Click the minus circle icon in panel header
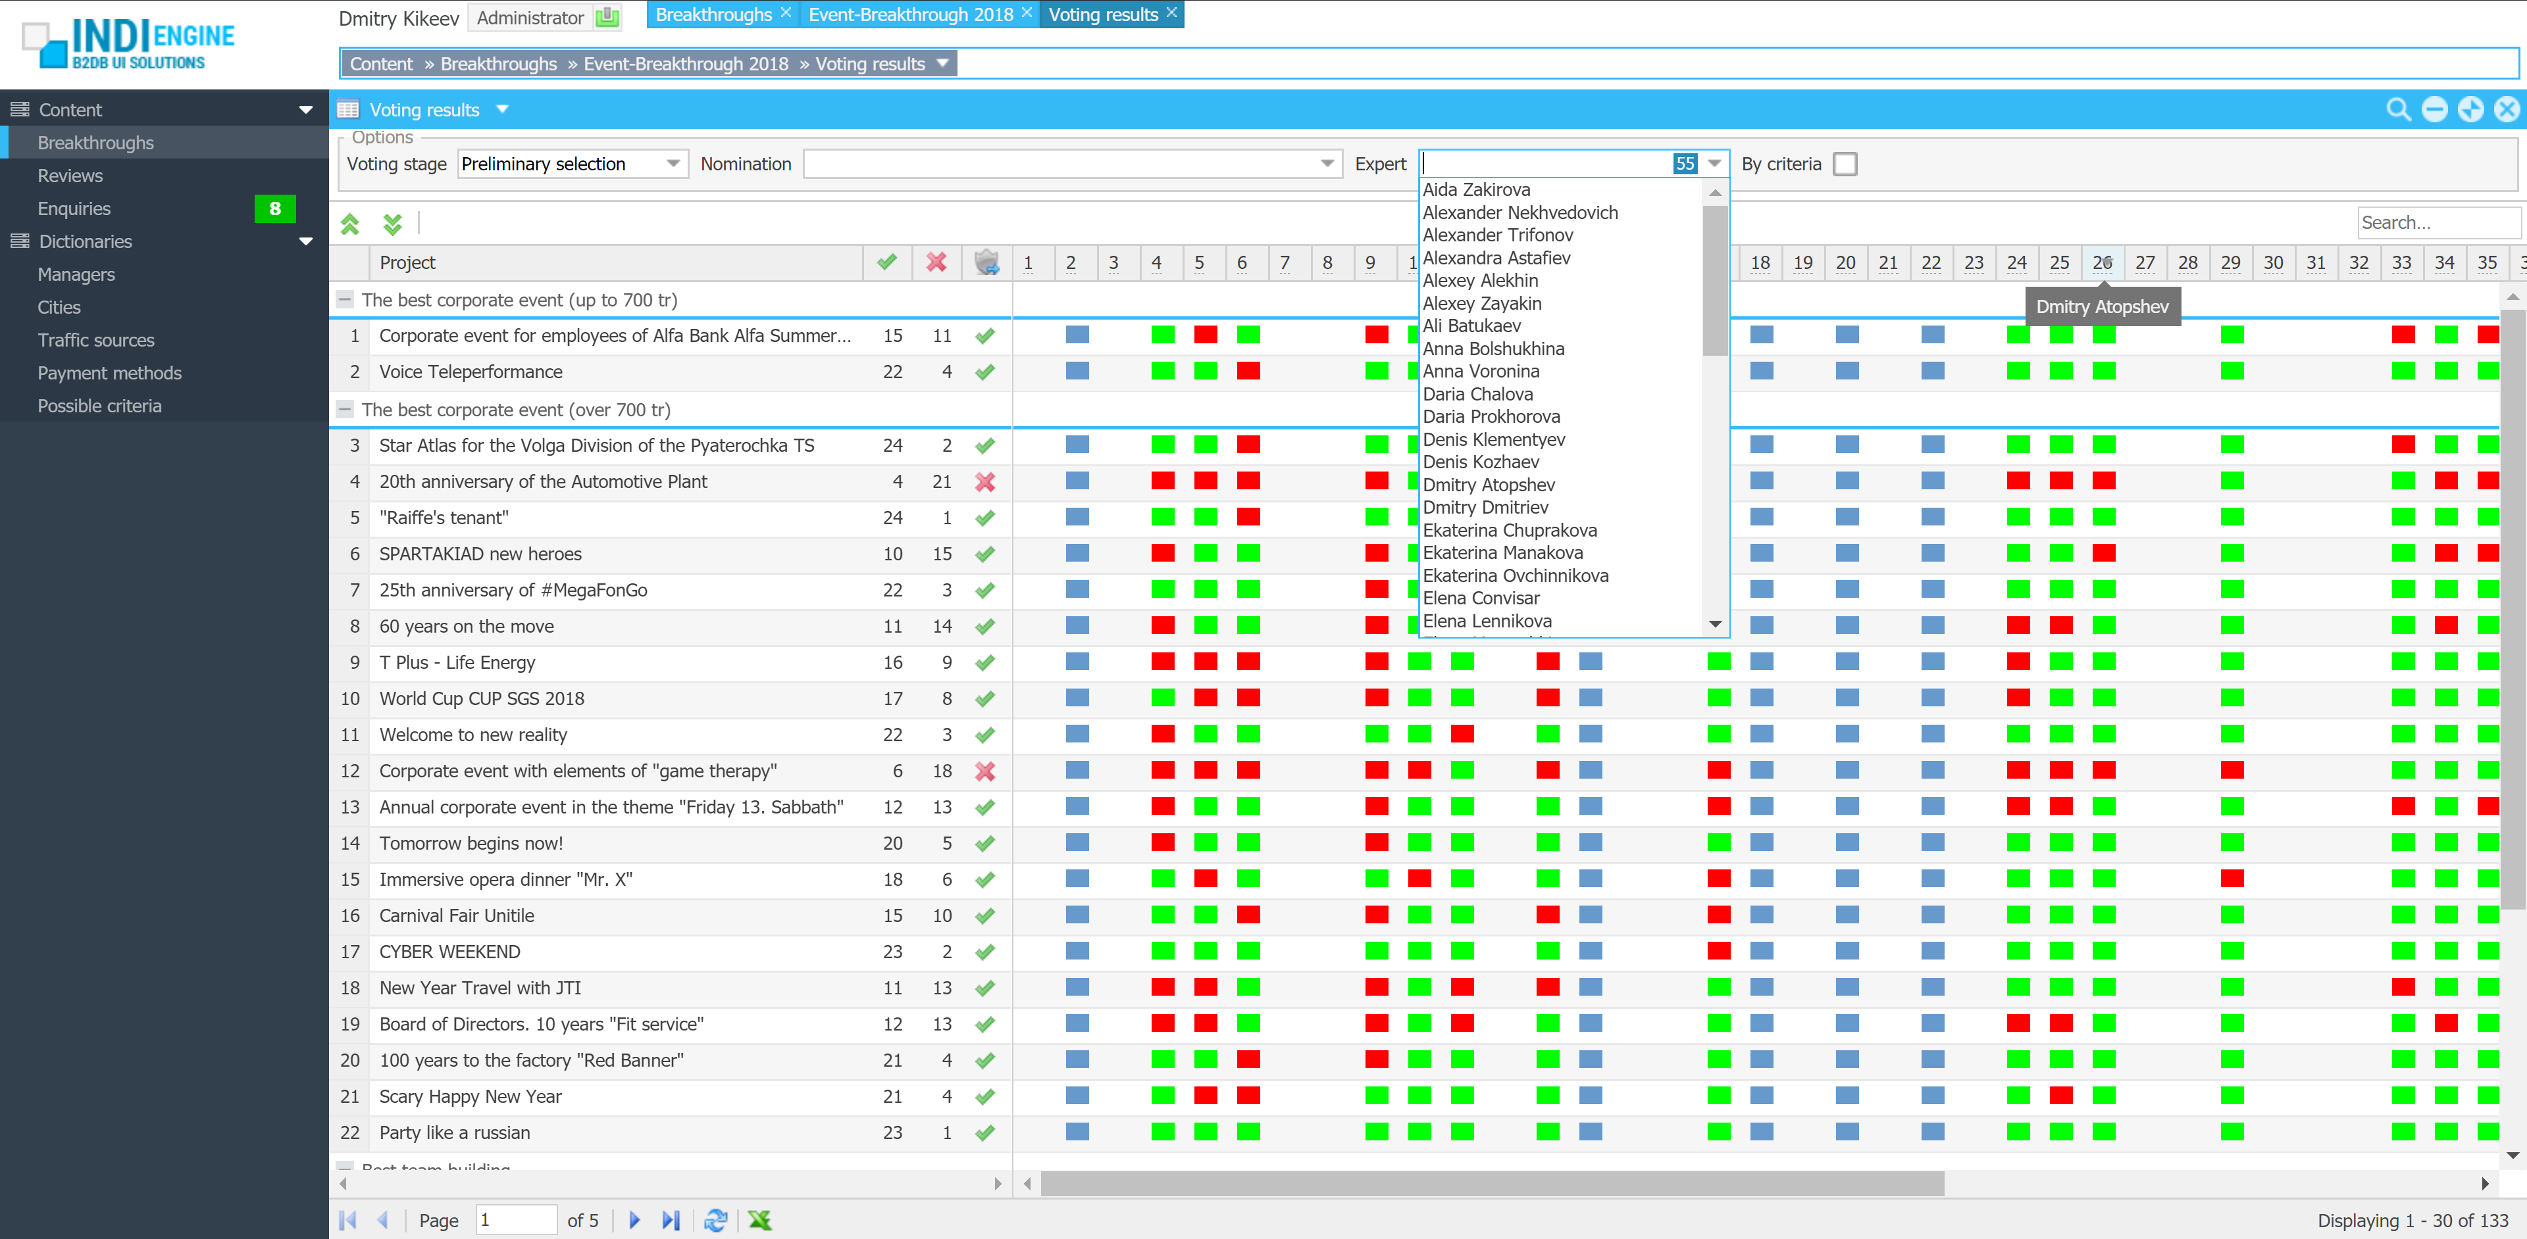 pos(2434,110)
